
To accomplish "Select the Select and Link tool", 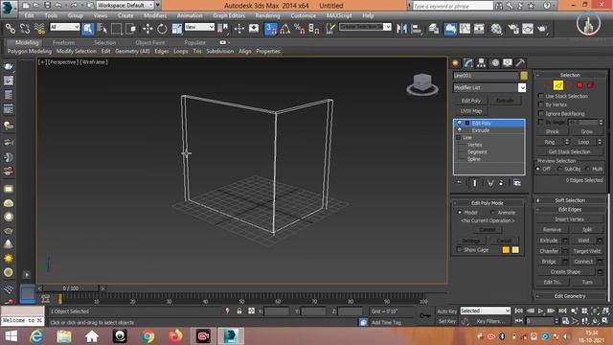I will [x=11, y=29].
